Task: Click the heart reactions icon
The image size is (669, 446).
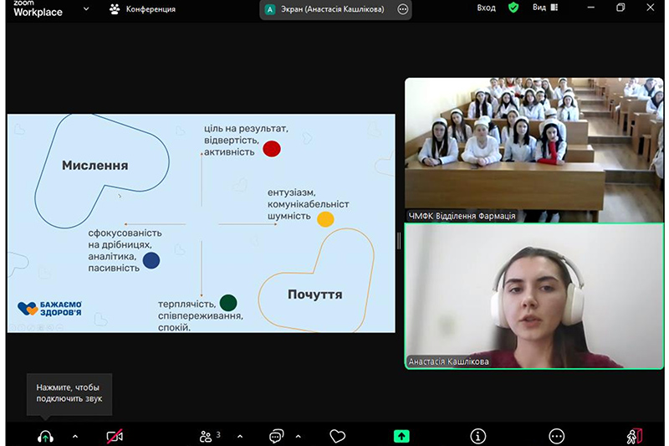Action: 338,436
